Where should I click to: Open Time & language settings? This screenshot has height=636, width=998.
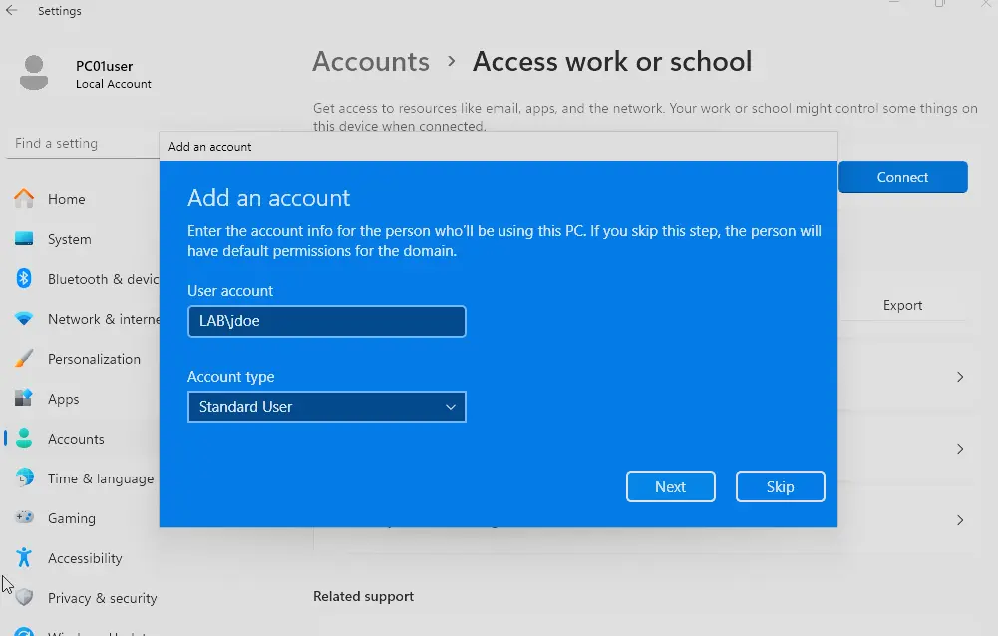pos(101,478)
